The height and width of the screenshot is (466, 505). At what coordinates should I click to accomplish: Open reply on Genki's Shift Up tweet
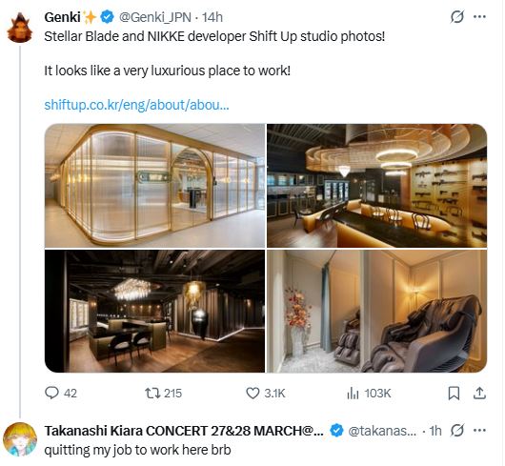point(61,394)
